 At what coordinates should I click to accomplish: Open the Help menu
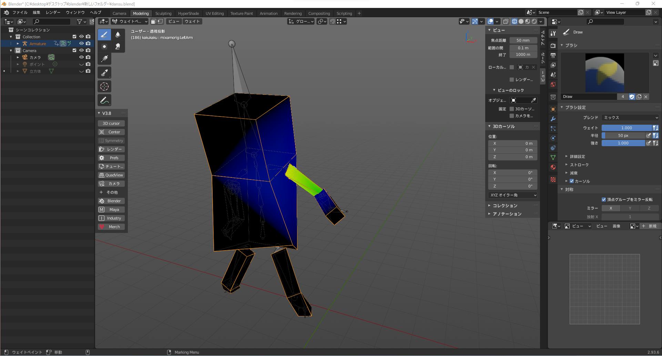tap(95, 12)
